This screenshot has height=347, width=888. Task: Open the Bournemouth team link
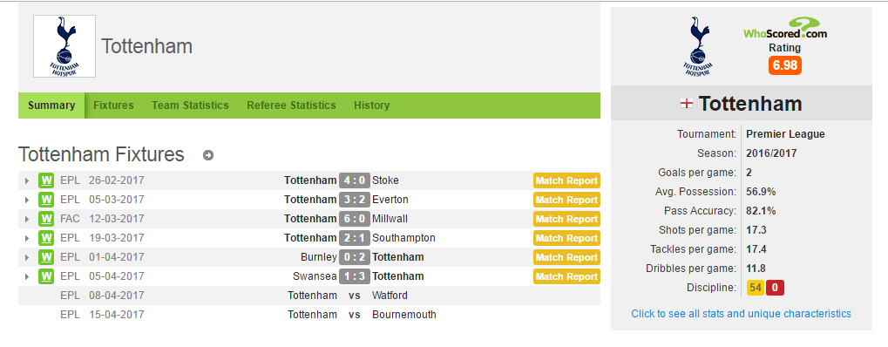[403, 315]
